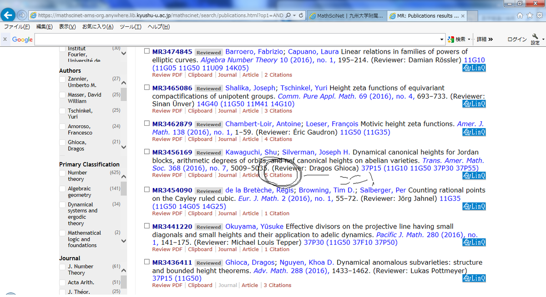This screenshot has height=297, width=546.
Task: Open the 1 Citation link for MR3454090
Action: pos(277,213)
